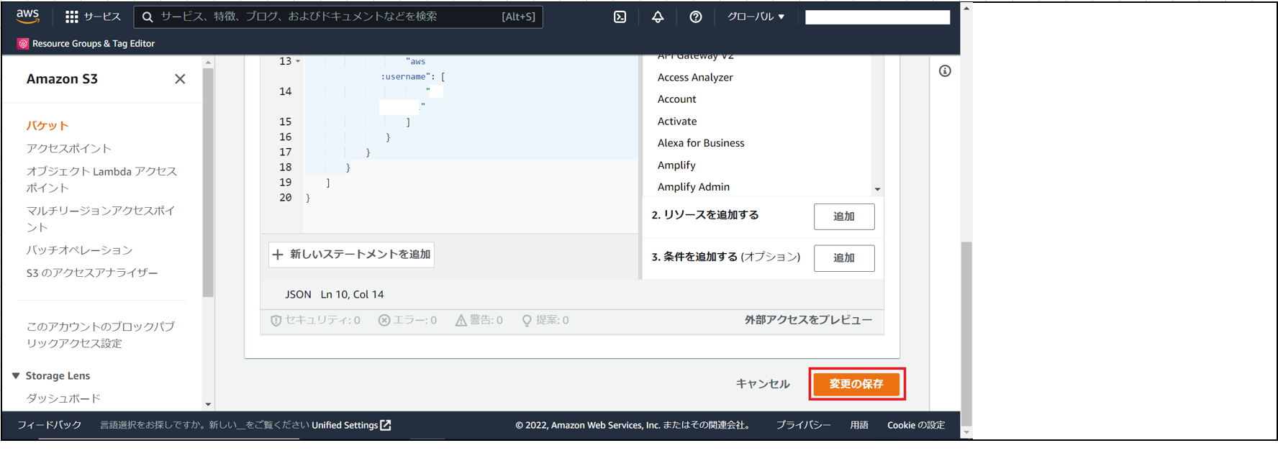Viewport: 1278px width, 466px height.
Task: Open アクセスポイント in the sidebar
Action: [x=69, y=148]
